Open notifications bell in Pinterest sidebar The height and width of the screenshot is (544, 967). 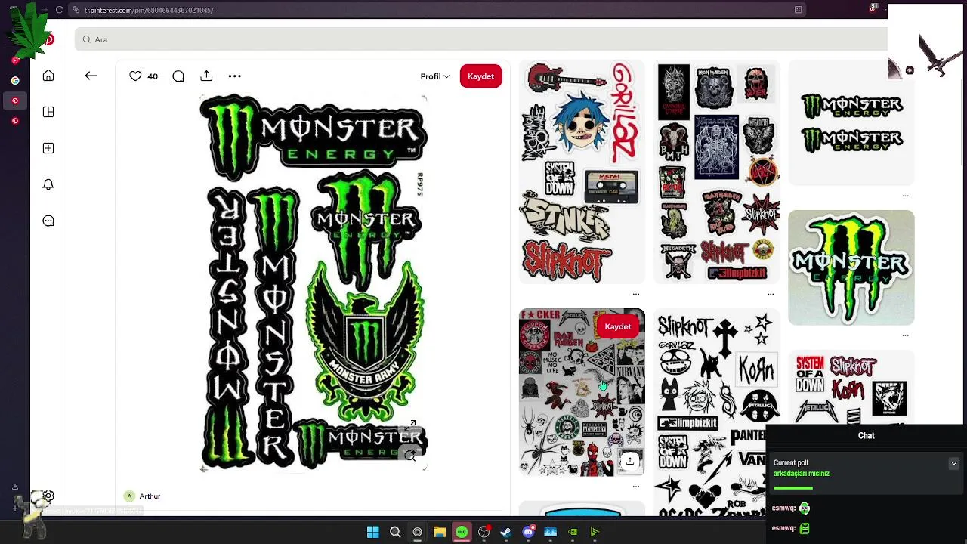coord(48,184)
